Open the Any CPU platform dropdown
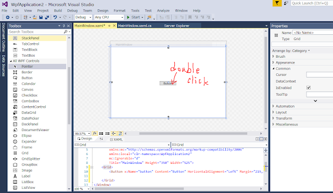 (x=109, y=17)
